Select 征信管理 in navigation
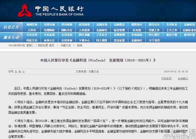196x139 pixels. [x=119, y=30]
